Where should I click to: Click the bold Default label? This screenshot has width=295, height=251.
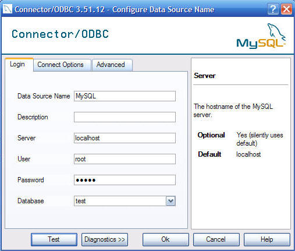click(209, 154)
